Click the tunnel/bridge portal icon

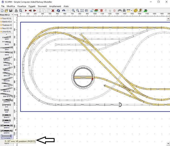coord(120,10)
